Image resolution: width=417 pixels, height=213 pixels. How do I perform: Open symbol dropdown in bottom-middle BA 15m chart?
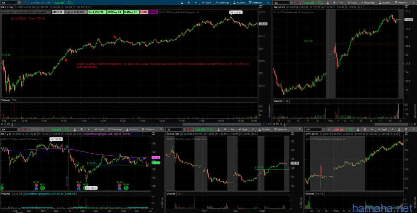(x=185, y=129)
